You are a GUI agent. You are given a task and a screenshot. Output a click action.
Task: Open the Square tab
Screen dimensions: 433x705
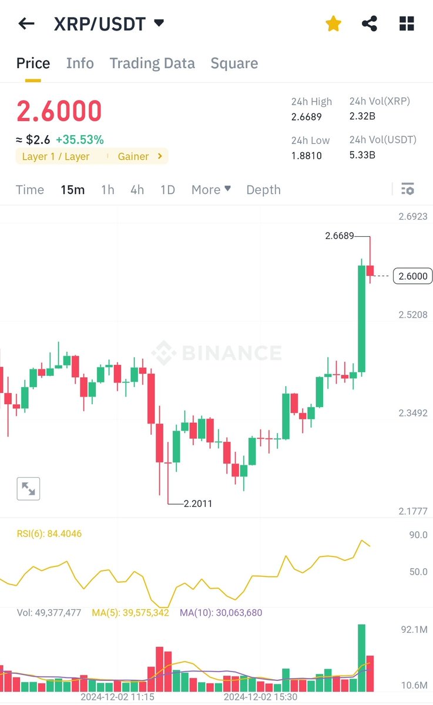tap(234, 63)
